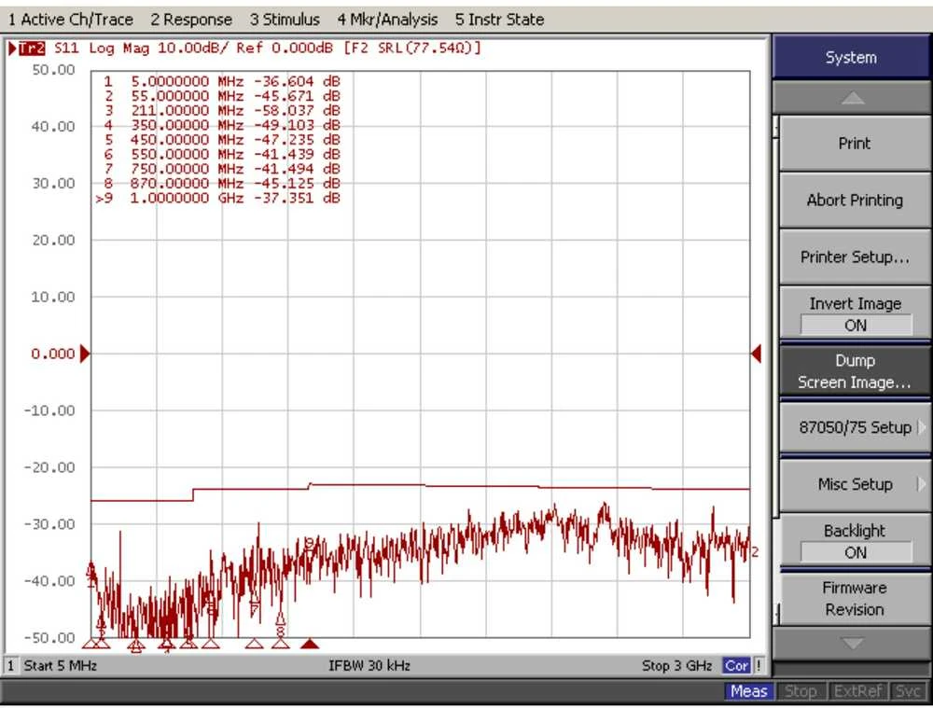The height and width of the screenshot is (708, 933).
Task: Open Printer Setup dialog
Action: (855, 257)
